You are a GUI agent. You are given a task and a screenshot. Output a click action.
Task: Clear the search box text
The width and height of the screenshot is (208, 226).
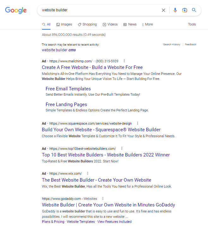click(x=163, y=10)
